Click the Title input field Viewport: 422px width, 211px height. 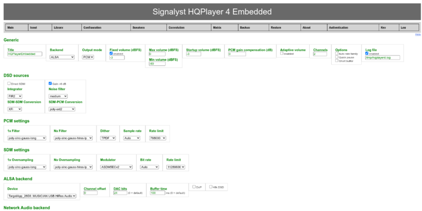click(x=25, y=54)
